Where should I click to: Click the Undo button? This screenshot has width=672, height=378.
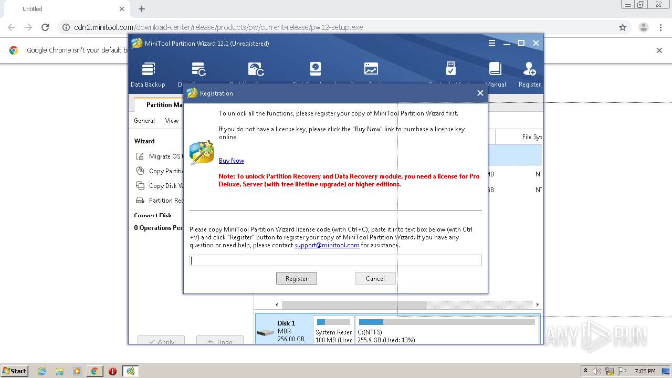(220, 340)
